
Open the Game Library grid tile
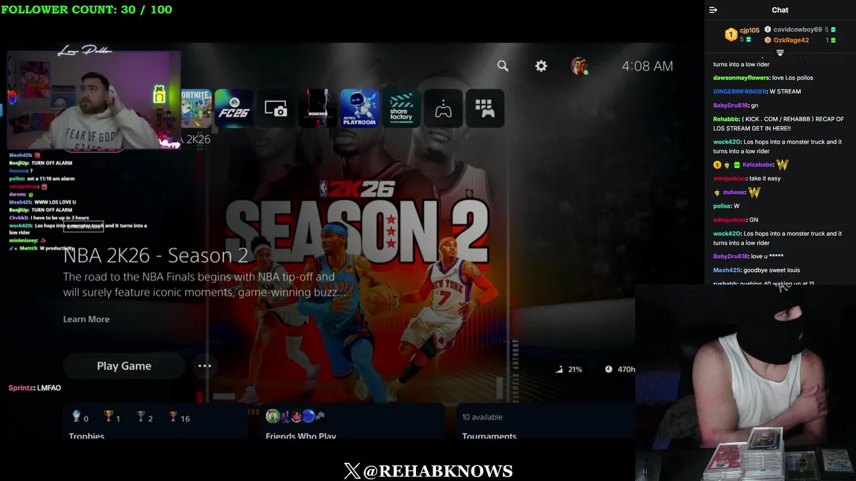point(485,108)
